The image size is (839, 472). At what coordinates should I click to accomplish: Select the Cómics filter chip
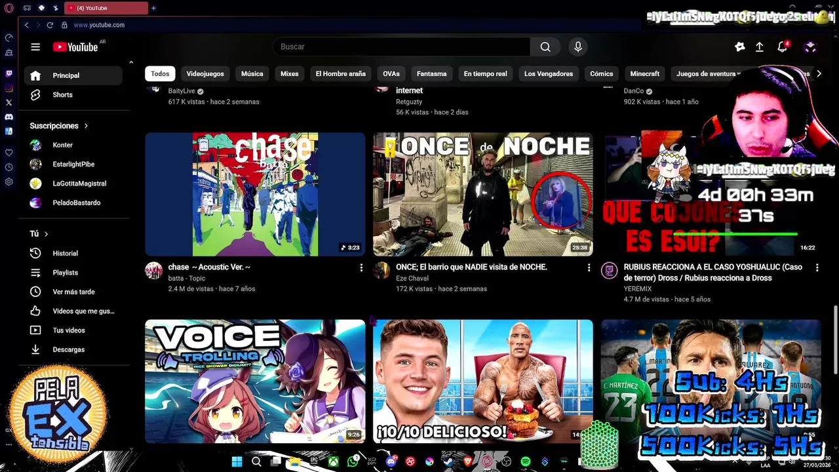pos(601,73)
